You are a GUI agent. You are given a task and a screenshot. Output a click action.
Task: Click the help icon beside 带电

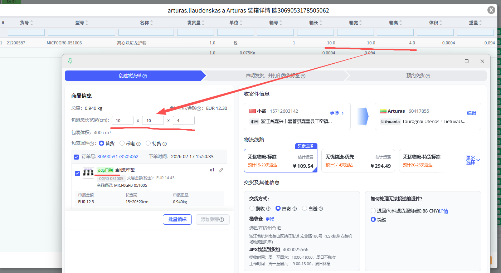138,144
